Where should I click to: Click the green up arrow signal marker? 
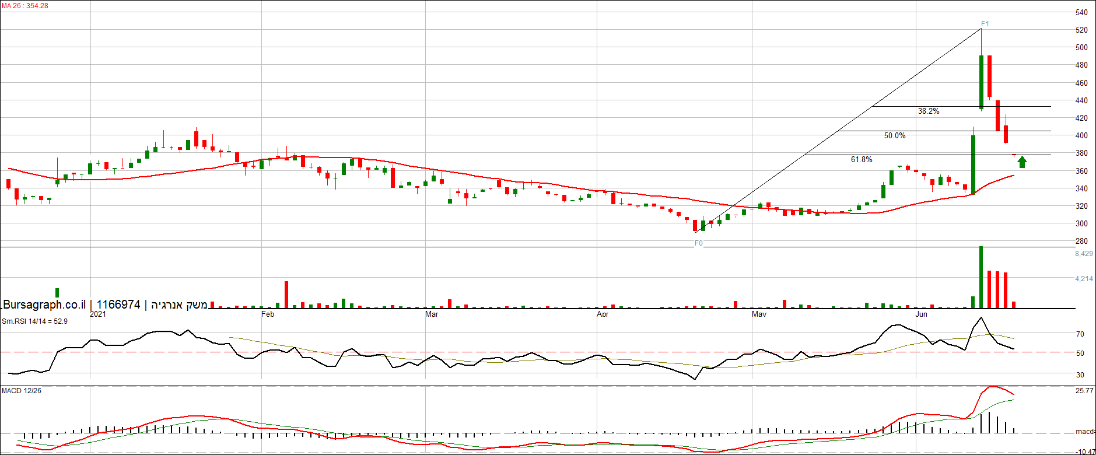[x=1022, y=162]
